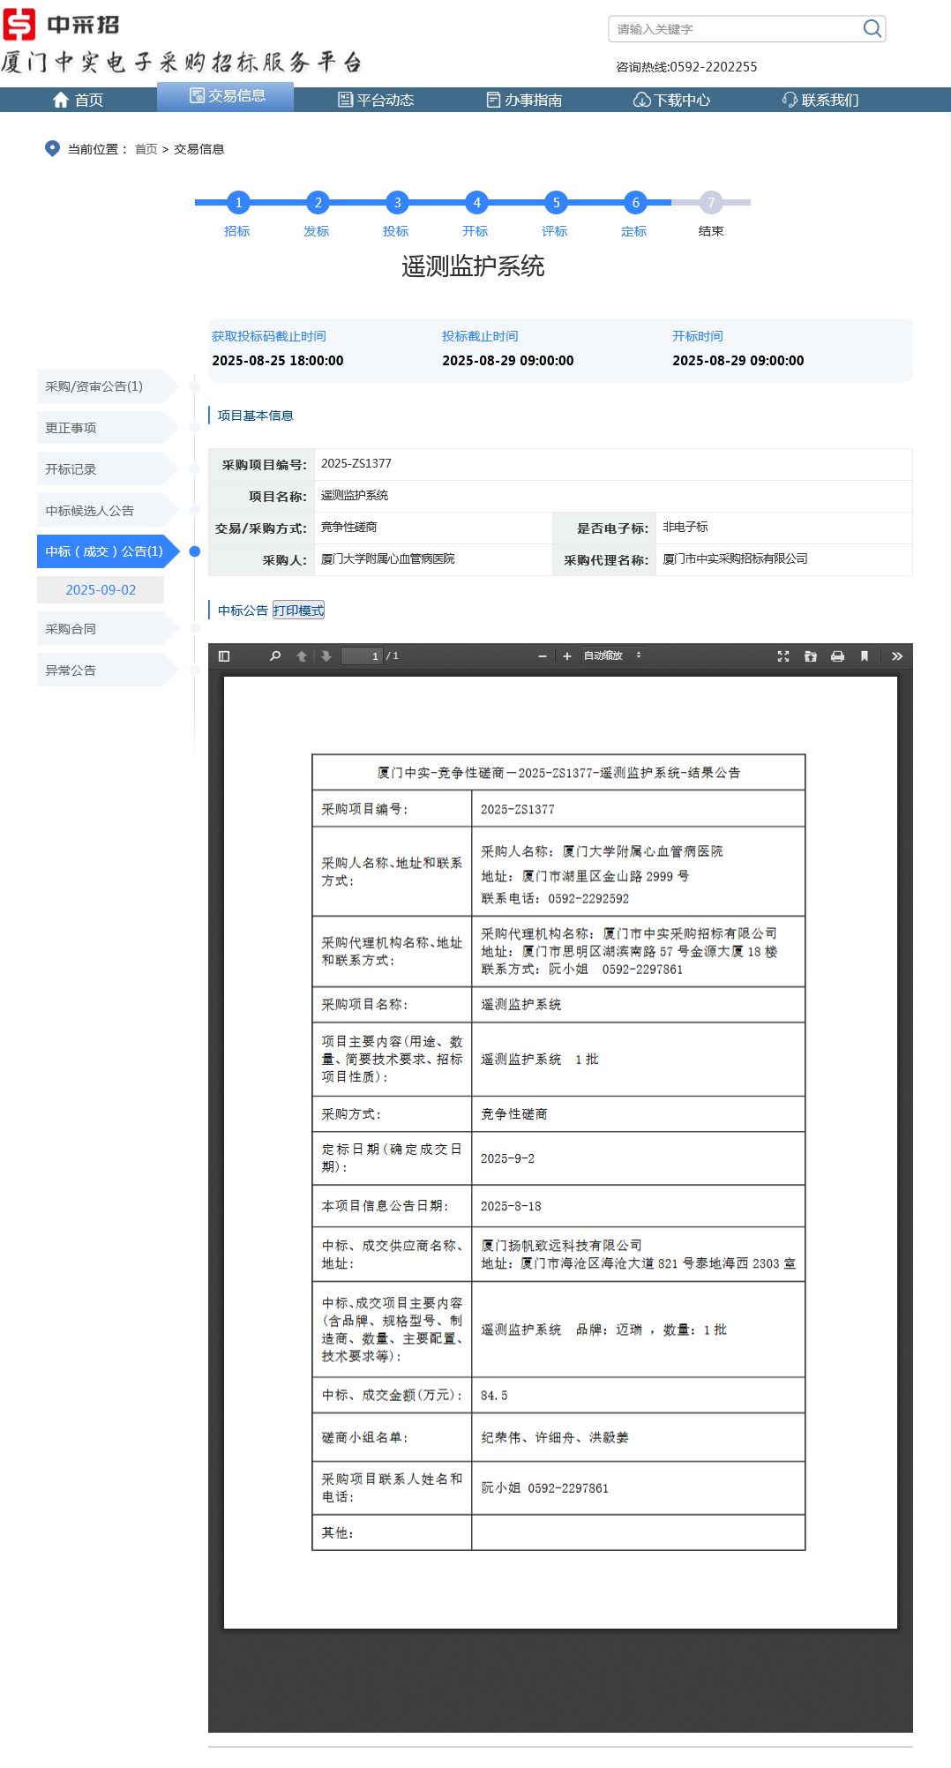
Task: Zoom in the PDF with plus
Action: pos(566,656)
